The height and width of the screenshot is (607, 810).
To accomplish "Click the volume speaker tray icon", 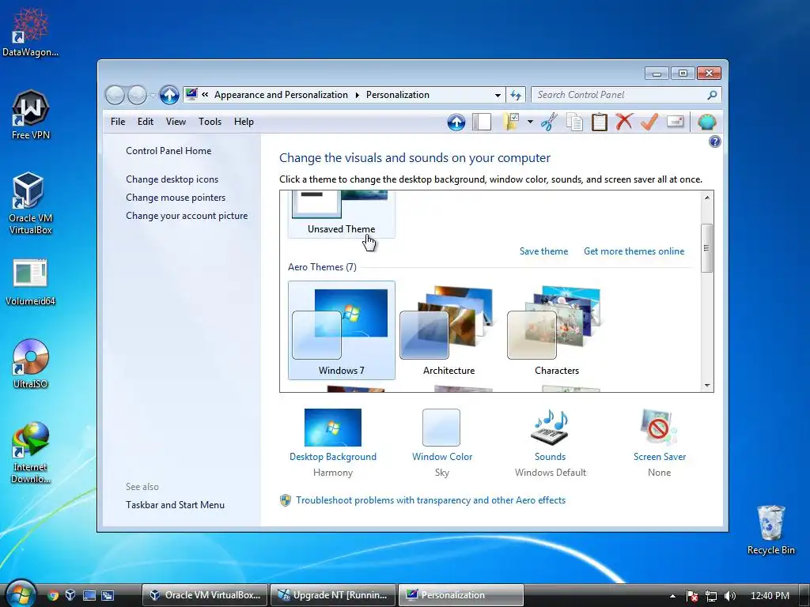I will (729, 596).
